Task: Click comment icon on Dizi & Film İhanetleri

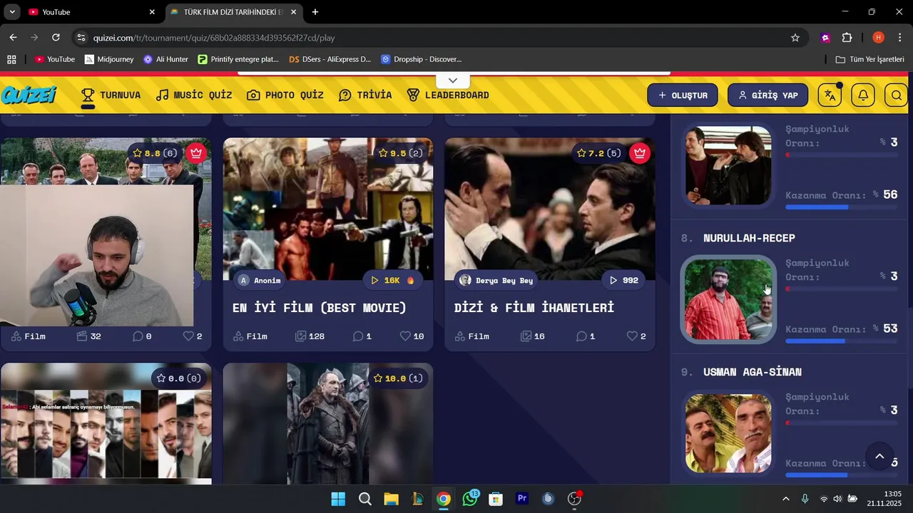Action: pos(581,336)
